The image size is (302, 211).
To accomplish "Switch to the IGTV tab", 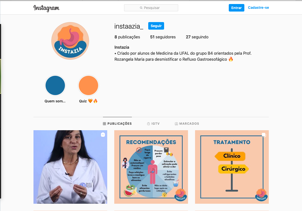I will (153, 124).
